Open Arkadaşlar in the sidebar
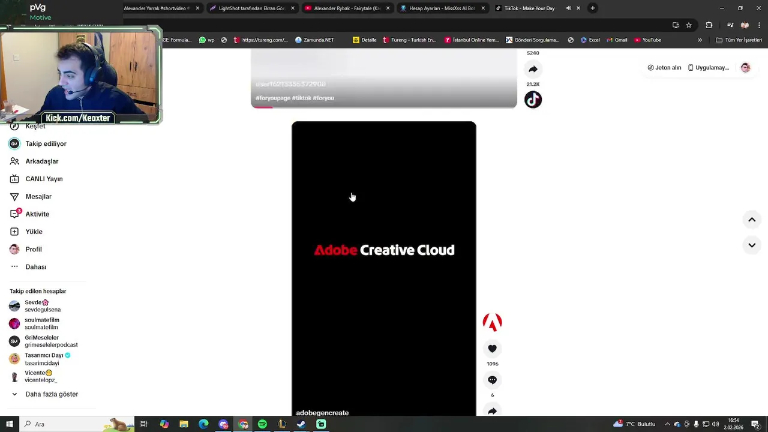Image resolution: width=768 pixels, height=432 pixels. point(34,161)
